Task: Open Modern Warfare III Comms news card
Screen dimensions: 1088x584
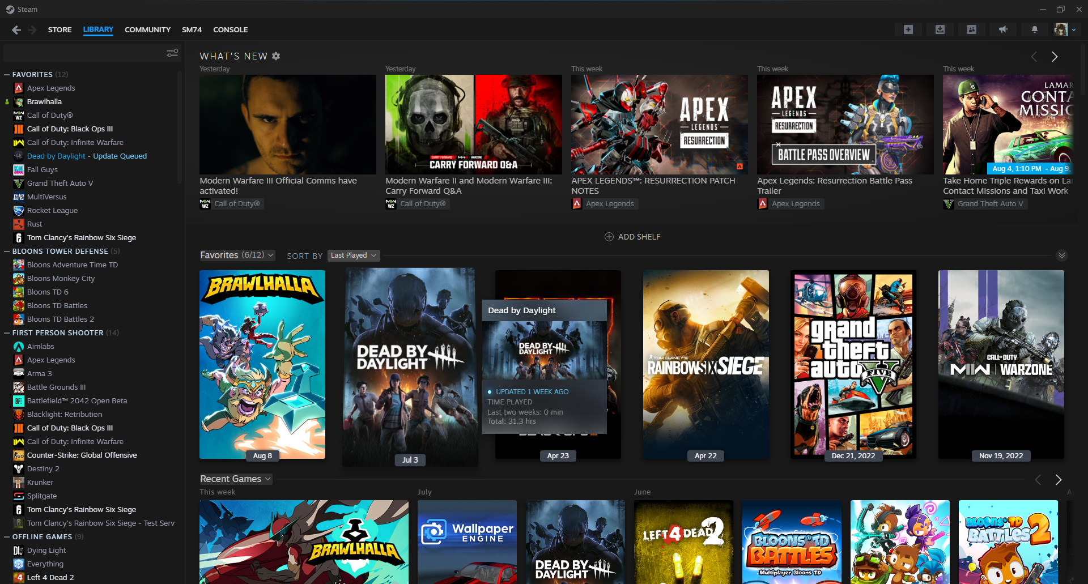Action: [288, 125]
